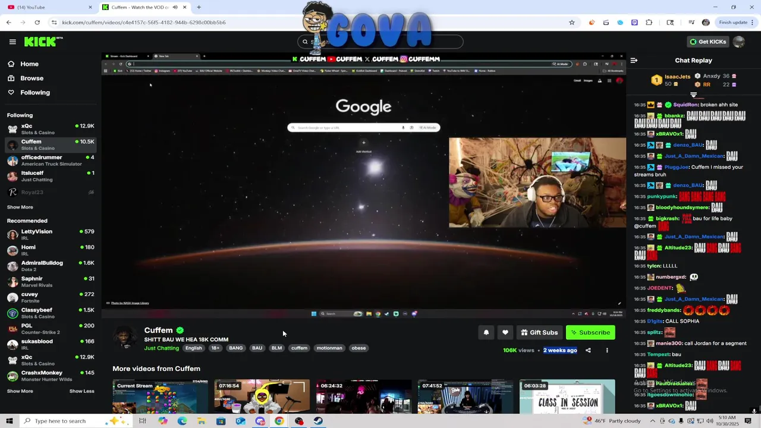Open the 06:24:32 video thumbnail

364,396
